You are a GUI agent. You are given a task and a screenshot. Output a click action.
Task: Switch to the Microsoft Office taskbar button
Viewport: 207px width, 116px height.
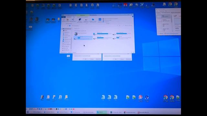pyautogui.click(x=144, y=112)
